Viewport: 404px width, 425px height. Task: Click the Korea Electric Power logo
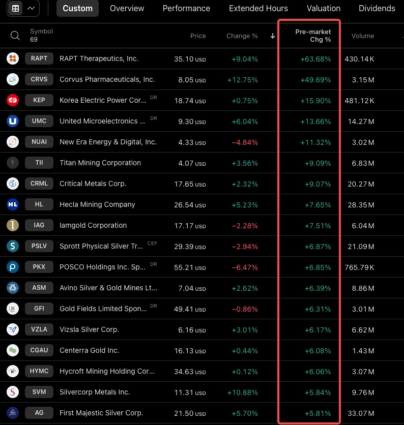pyautogui.click(x=13, y=100)
